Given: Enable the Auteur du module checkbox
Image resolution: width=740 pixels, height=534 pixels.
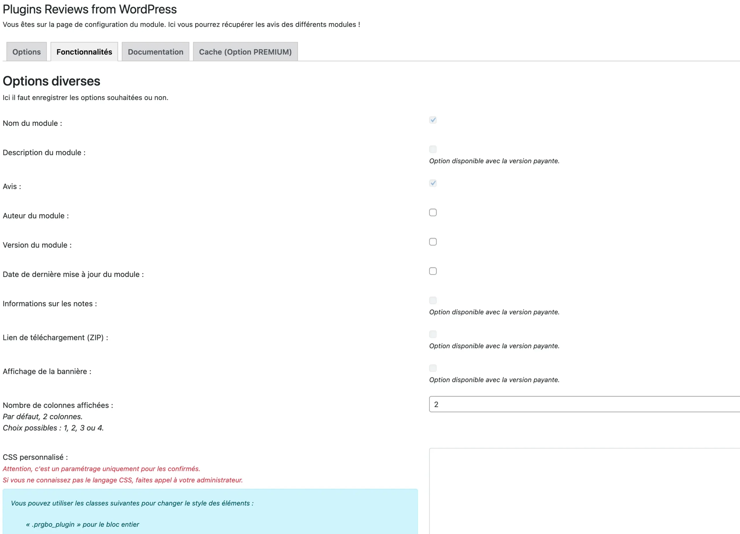Looking at the screenshot, I should pos(433,213).
